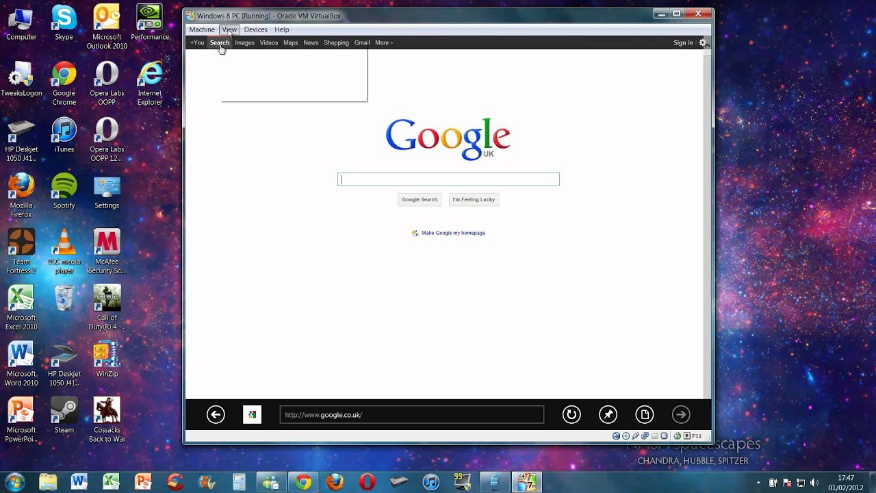The width and height of the screenshot is (876, 493).
Task: Open Firefox from the taskbar
Action: click(x=335, y=482)
